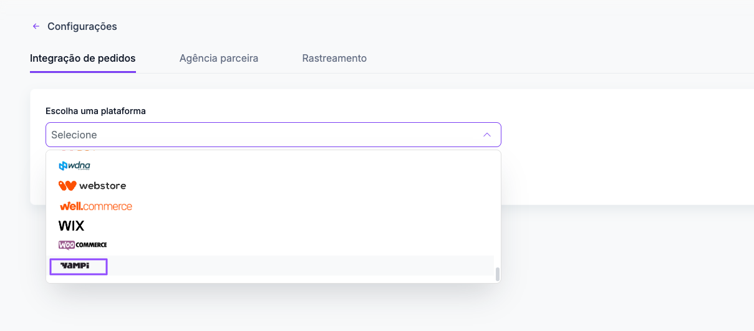Go back using the purple arrow icon
The width and height of the screenshot is (754, 331).
[36, 27]
